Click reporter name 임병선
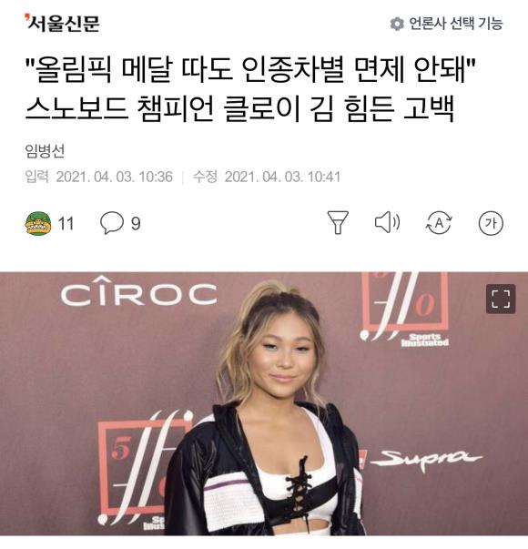This screenshot has width=528, height=549. 45,151
